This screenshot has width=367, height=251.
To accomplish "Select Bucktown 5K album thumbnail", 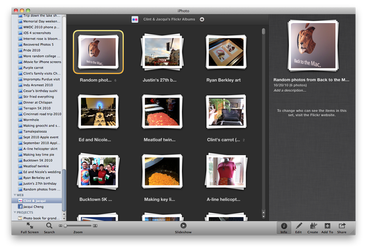I will [98, 171].
